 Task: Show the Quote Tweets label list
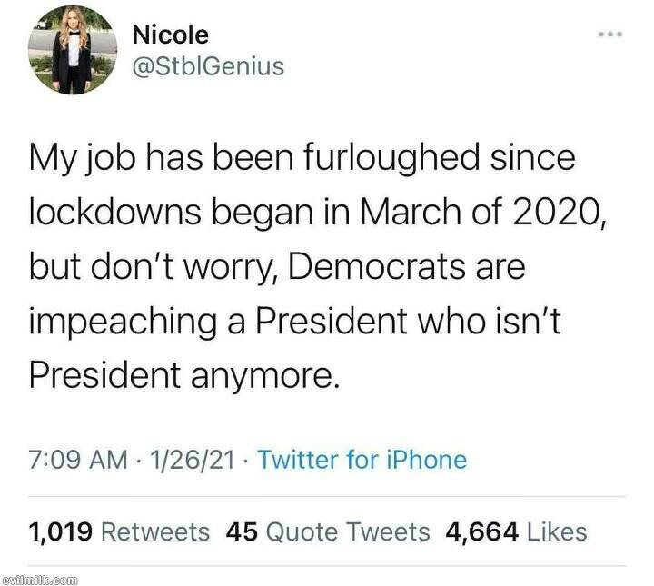(x=346, y=531)
